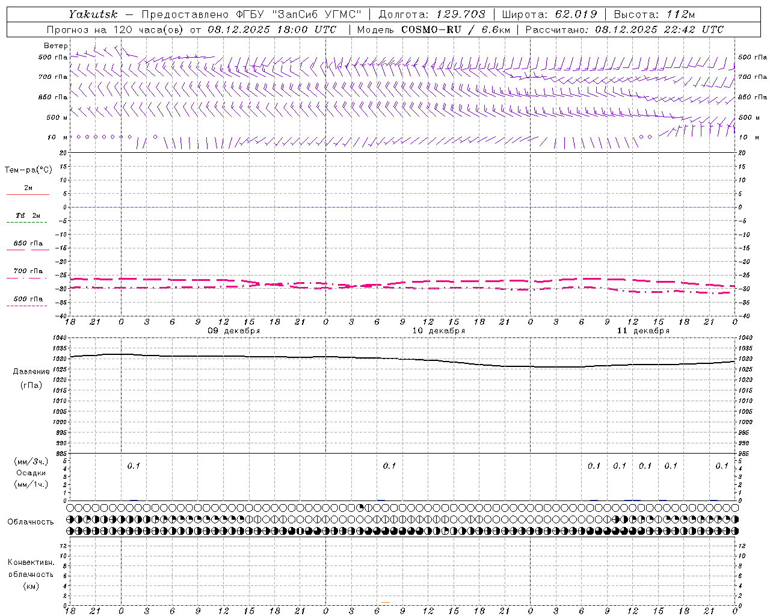Click the '(мм/1ч.)' precipitation unit label

(31, 484)
